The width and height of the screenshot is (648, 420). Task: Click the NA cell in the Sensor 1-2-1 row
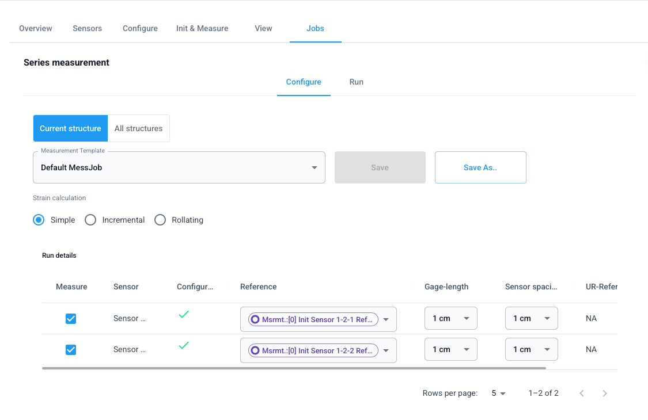click(591, 318)
